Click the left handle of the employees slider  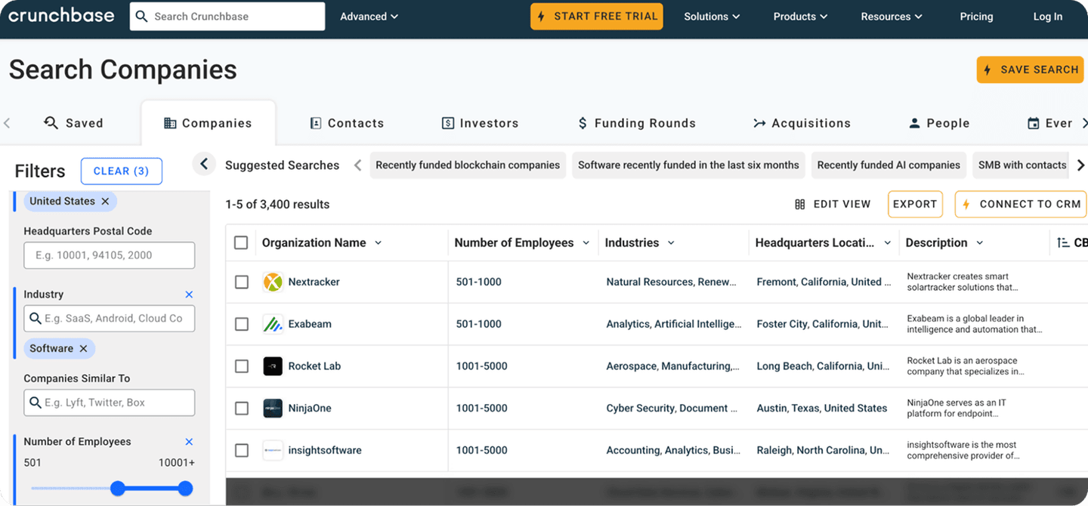pyautogui.click(x=118, y=489)
